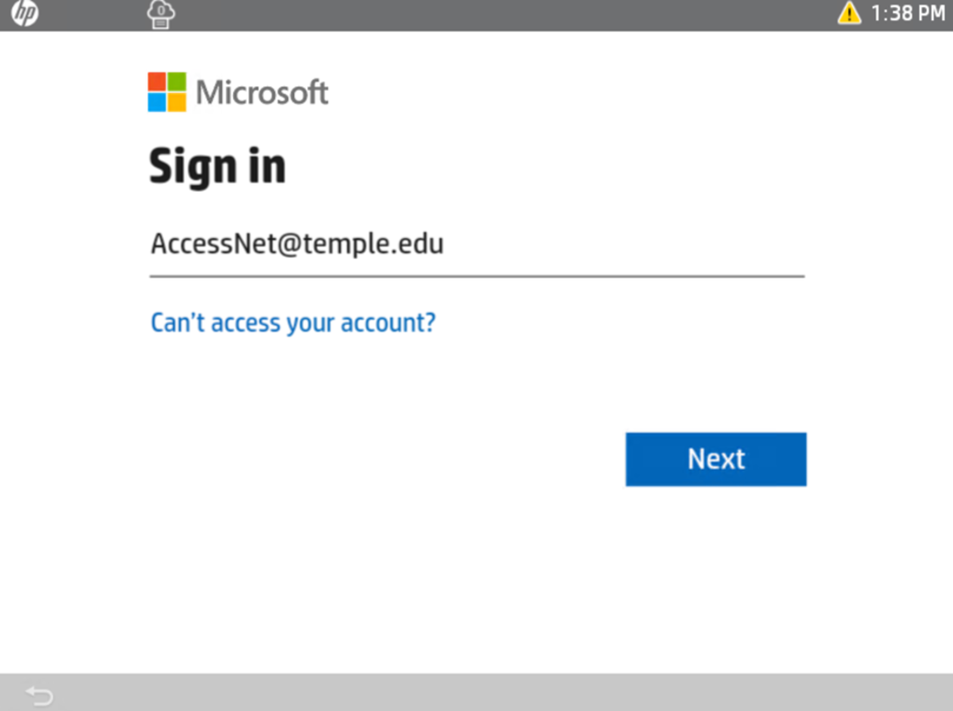This screenshot has height=711, width=953.
Task: Click temple.edu portion of email placeholder
Action: (373, 244)
